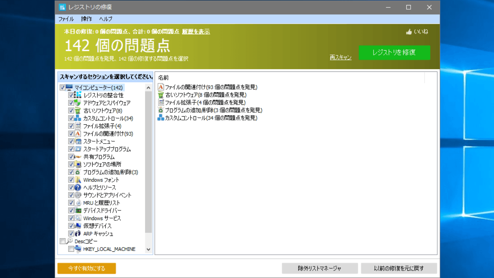Click the 古いソフトウェア icon in tree
This screenshot has width=494, height=278.
pos(78,110)
